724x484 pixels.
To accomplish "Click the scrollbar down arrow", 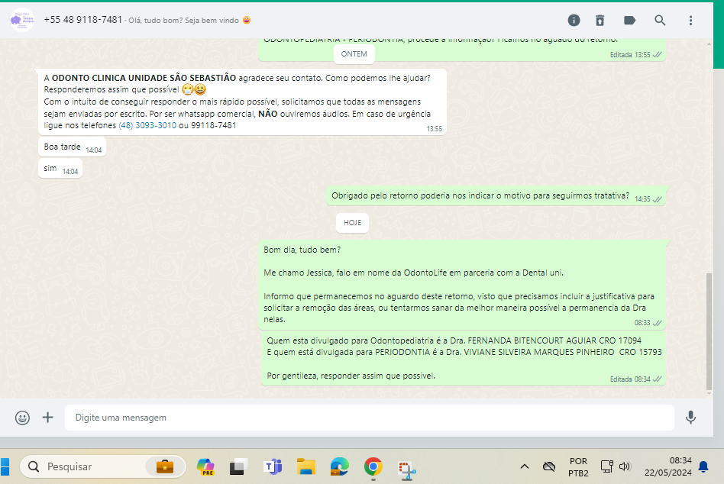I will coord(709,394).
